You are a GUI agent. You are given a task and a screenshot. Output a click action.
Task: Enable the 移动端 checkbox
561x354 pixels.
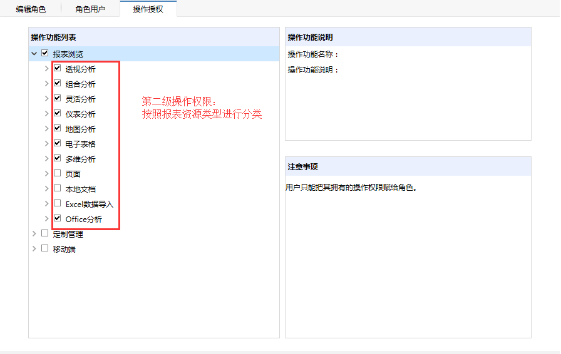point(44,248)
